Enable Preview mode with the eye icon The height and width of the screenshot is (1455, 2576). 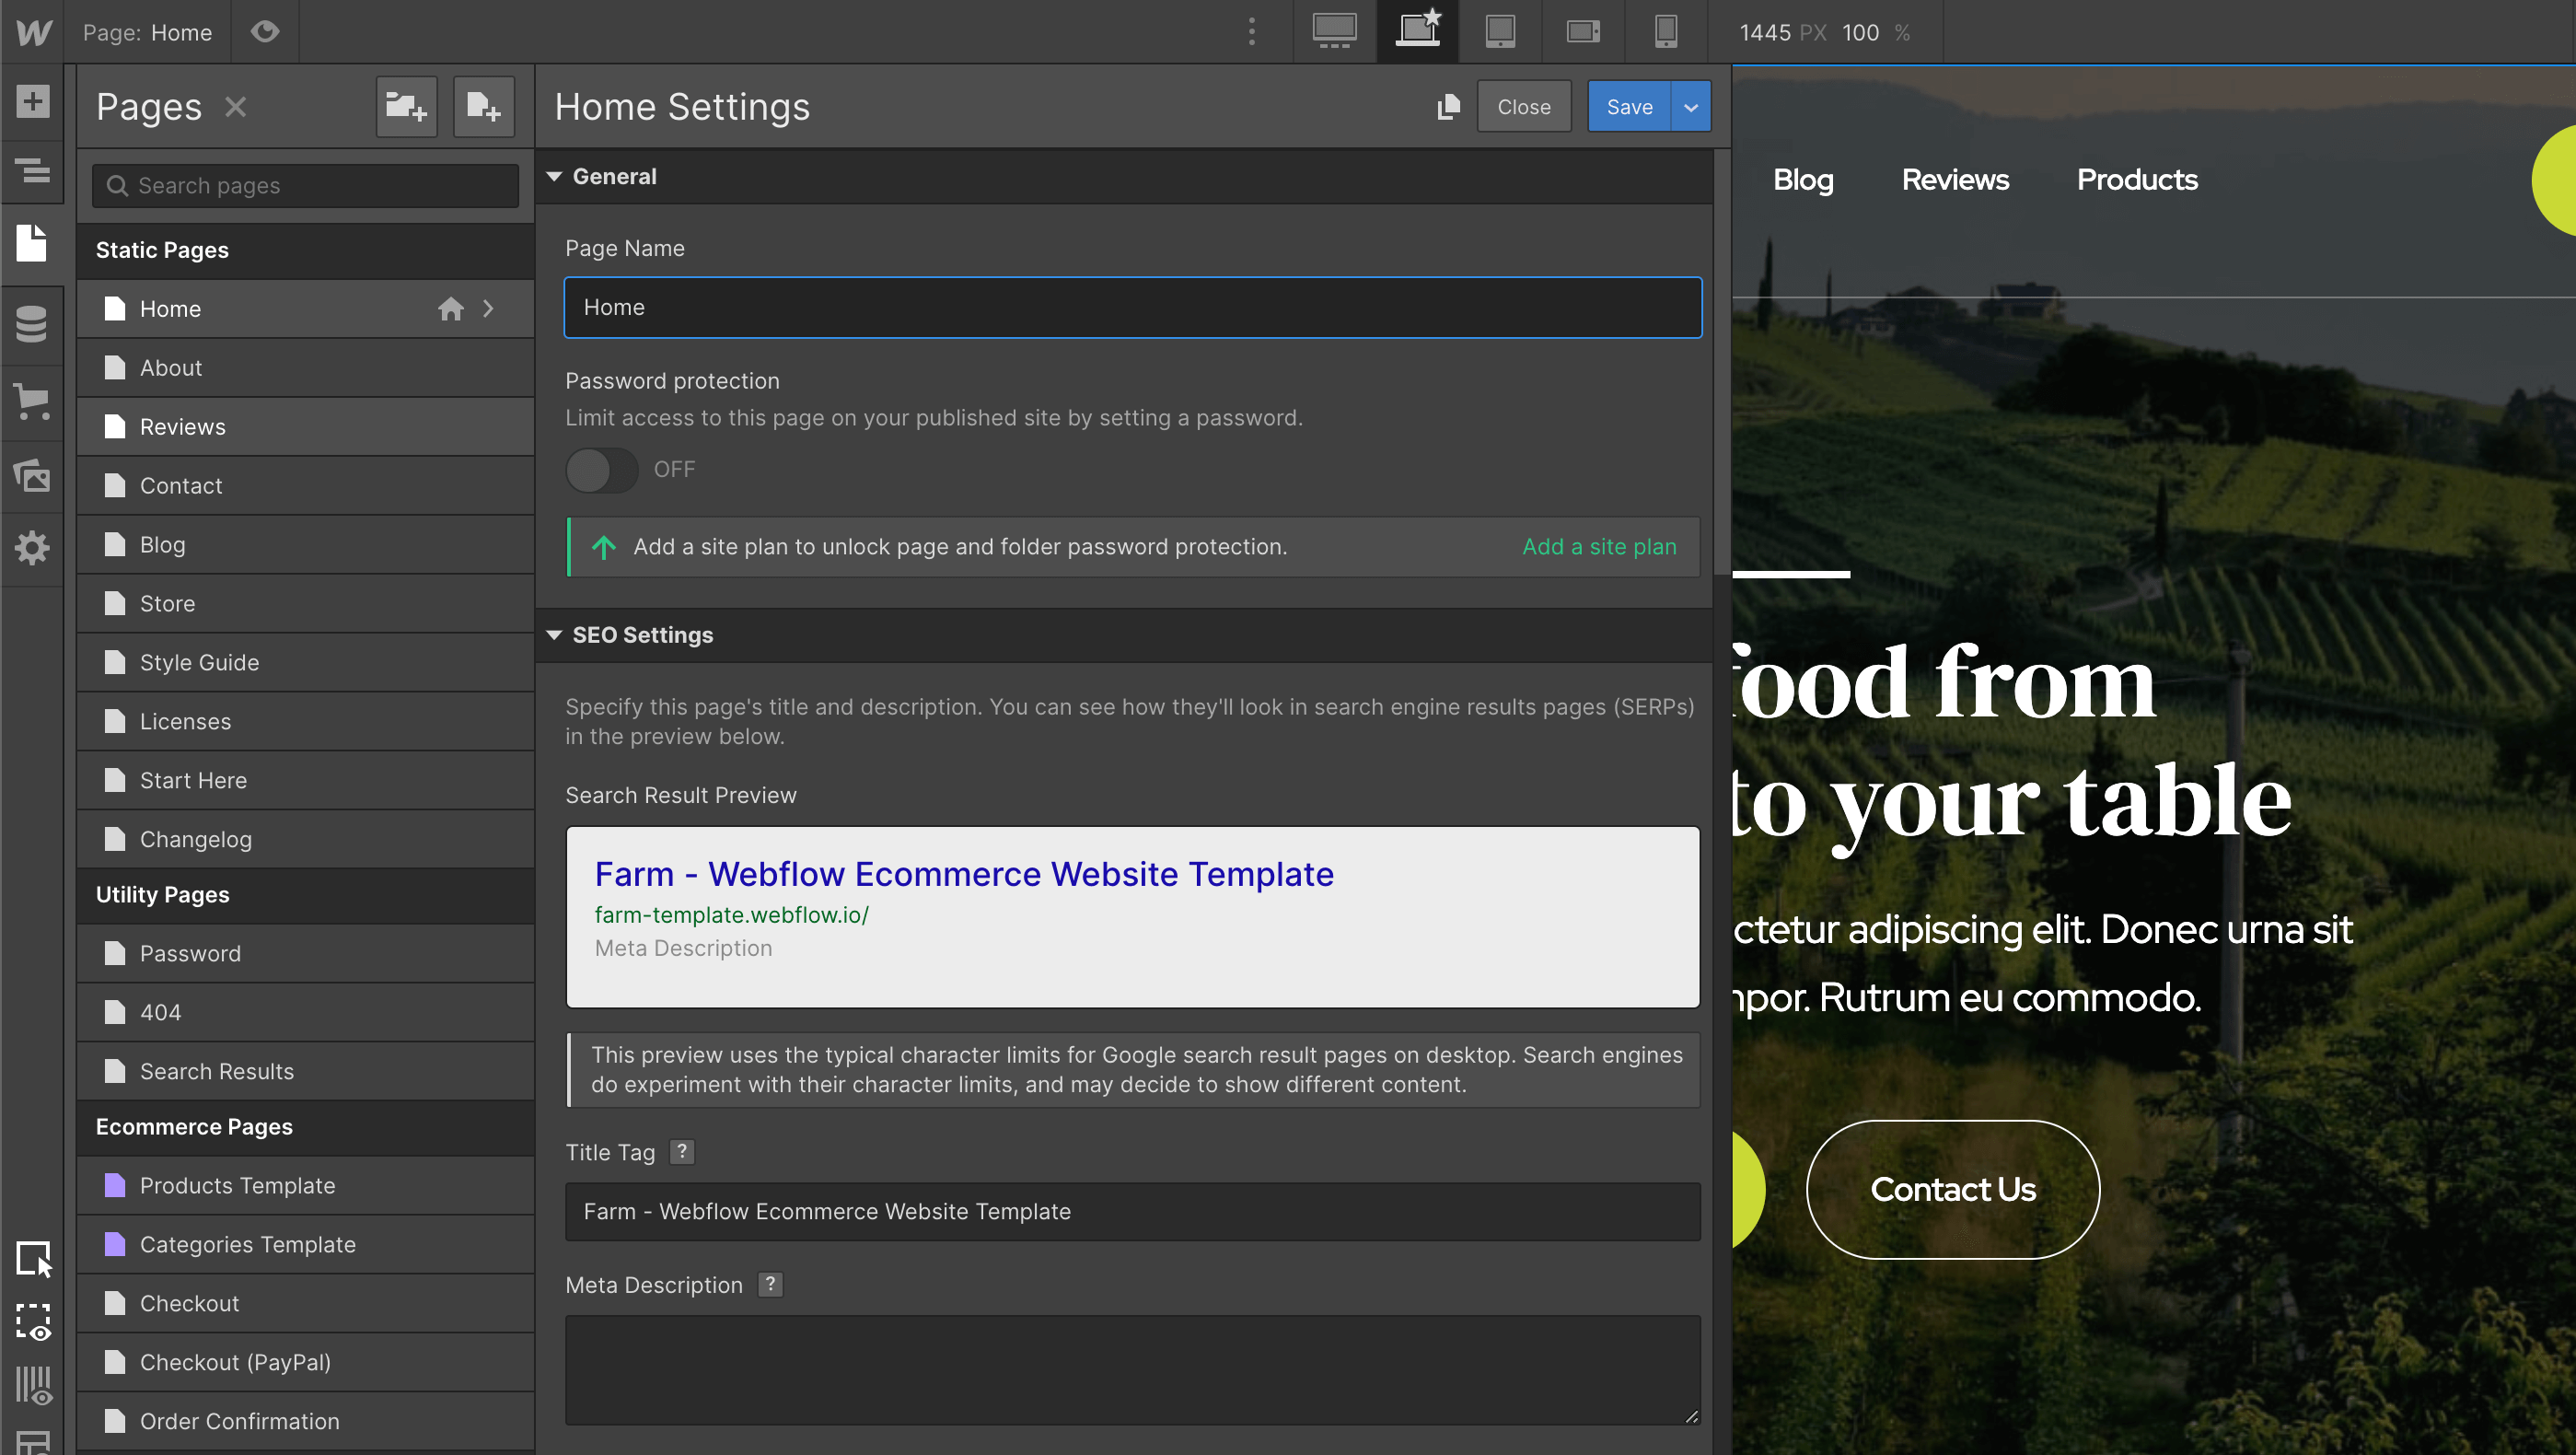264,31
